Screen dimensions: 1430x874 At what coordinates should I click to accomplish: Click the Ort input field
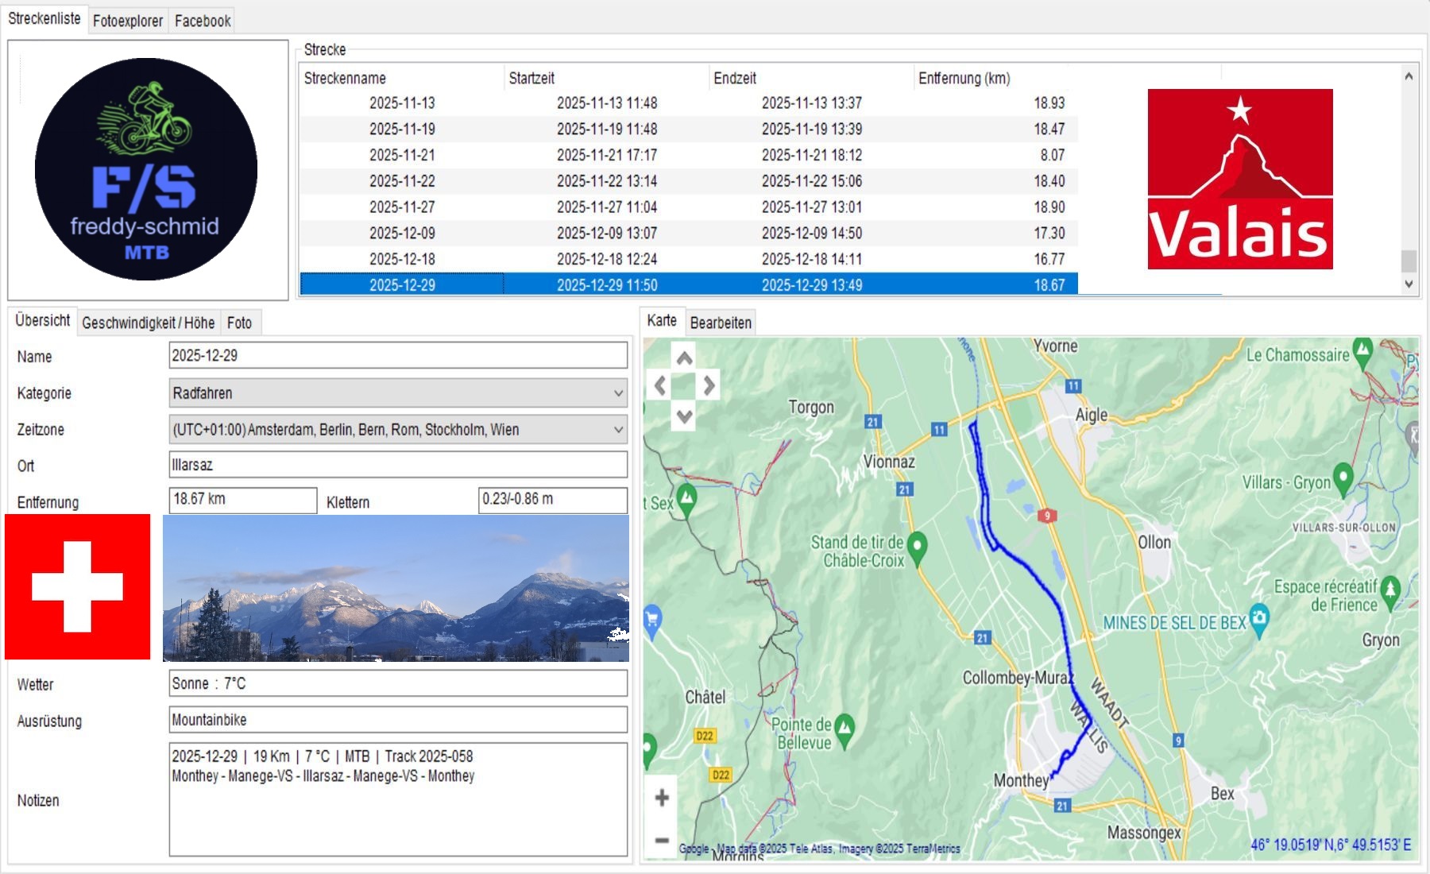[397, 465]
